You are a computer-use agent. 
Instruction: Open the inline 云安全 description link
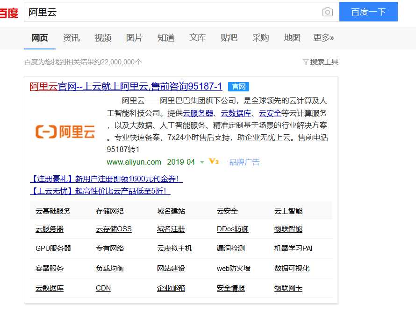click(270, 113)
